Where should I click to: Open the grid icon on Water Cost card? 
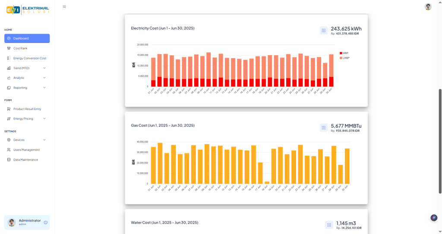click(328, 225)
